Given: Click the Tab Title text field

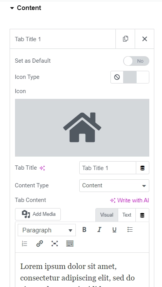Looking at the screenshot, I should tap(108, 168).
